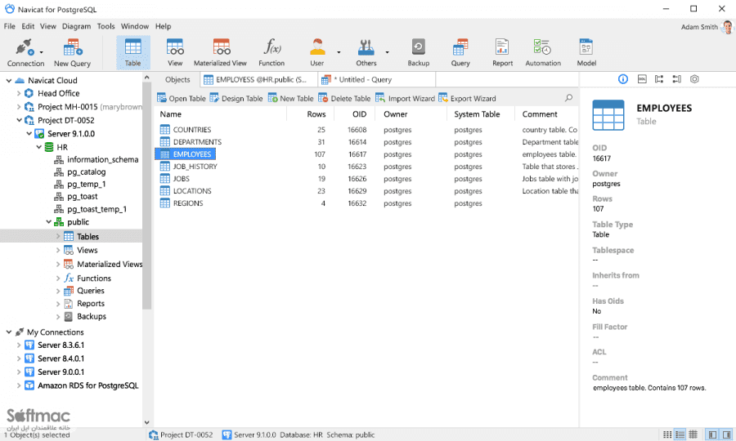Expand the Server 8.3.6.1 connection

click(x=19, y=345)
